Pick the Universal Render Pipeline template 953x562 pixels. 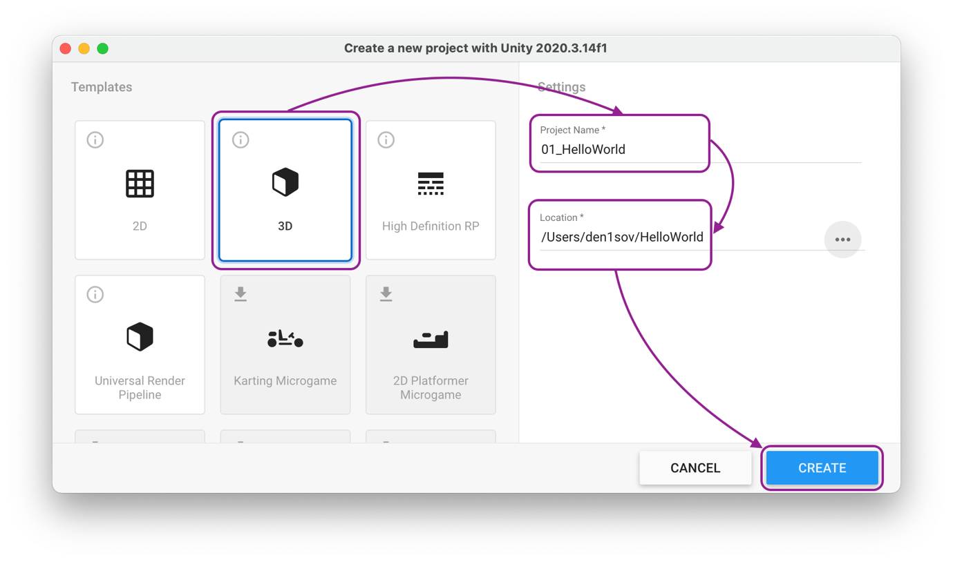pos(140,345)
